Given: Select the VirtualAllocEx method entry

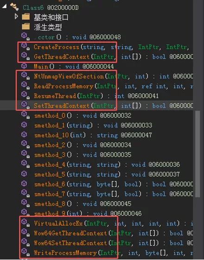Looking at the screenshot, I should point(58,223).
